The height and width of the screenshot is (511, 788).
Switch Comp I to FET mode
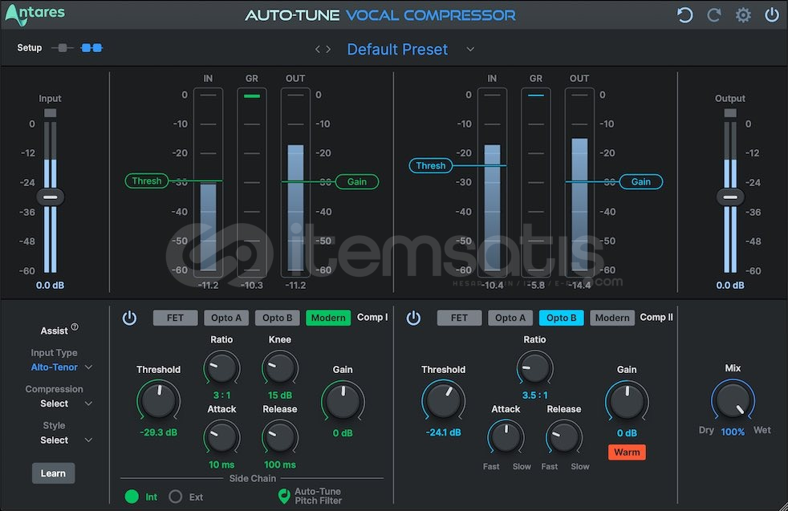pyautogui.click(x=175, y=318)
